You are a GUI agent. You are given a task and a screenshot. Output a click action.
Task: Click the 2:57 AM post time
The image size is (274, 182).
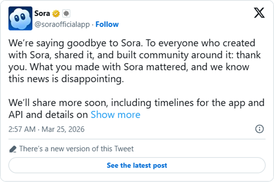click(22, 129)
